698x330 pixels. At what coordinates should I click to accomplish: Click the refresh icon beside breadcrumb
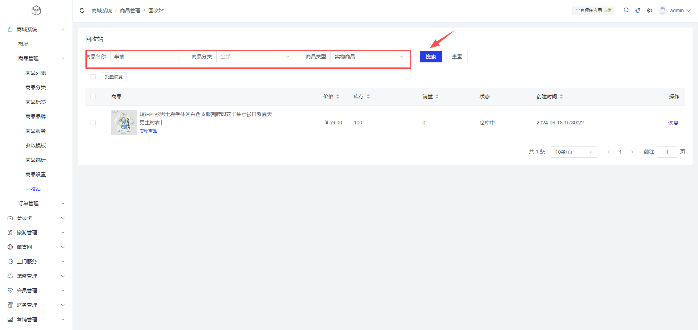[82, 11]
